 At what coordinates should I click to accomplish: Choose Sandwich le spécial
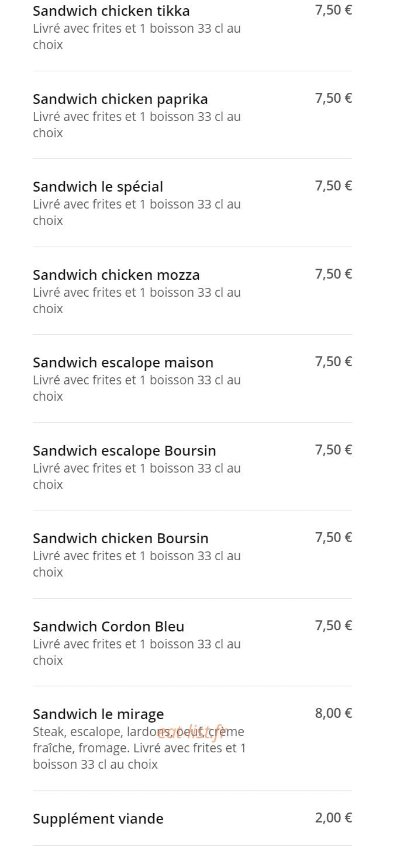pyautogui.click(x=192, y=203)
